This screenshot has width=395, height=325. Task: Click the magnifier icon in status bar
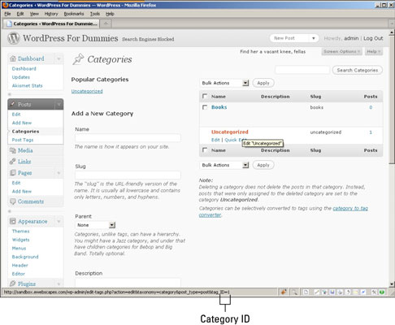point(294,292)
